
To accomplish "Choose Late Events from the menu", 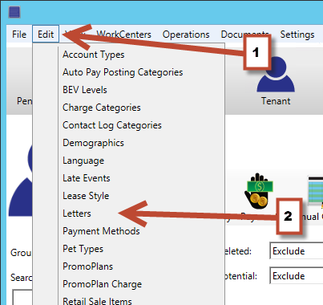I will [87, 178].
